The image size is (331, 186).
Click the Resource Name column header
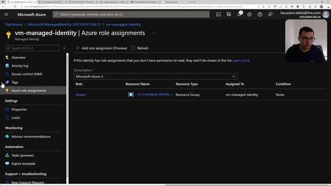(x=138, y=84)
